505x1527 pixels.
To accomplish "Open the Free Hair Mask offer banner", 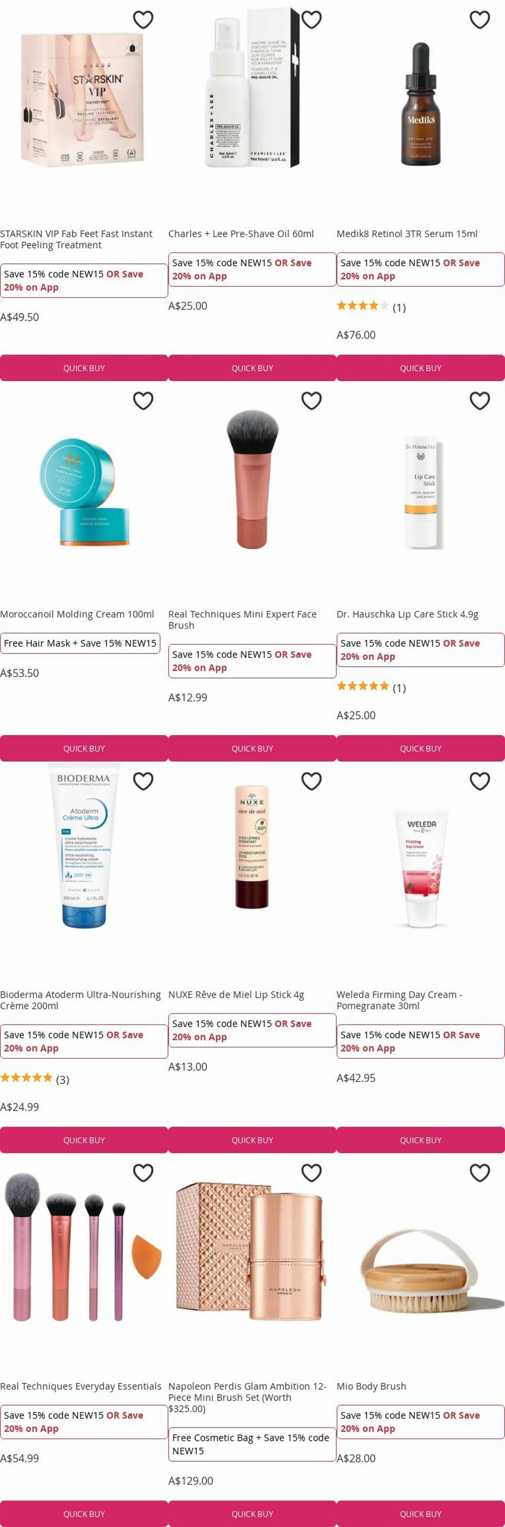I will 80,643.
